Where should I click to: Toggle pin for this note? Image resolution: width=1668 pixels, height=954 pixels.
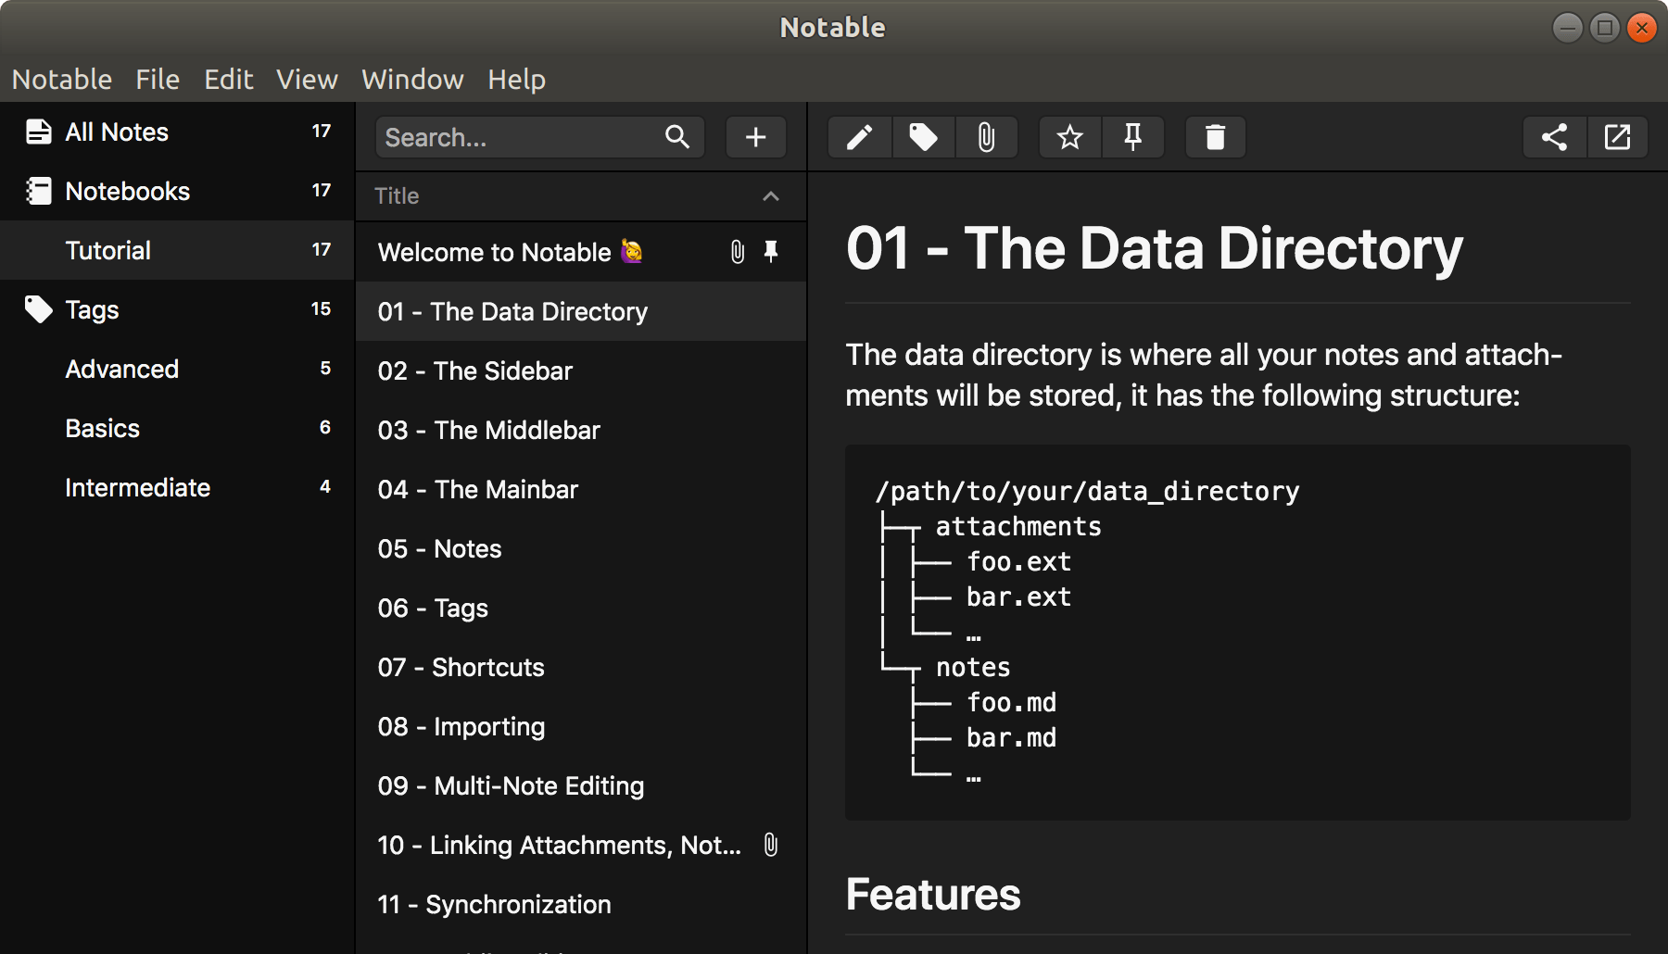pyautogui.click(x=1133, y=137)
